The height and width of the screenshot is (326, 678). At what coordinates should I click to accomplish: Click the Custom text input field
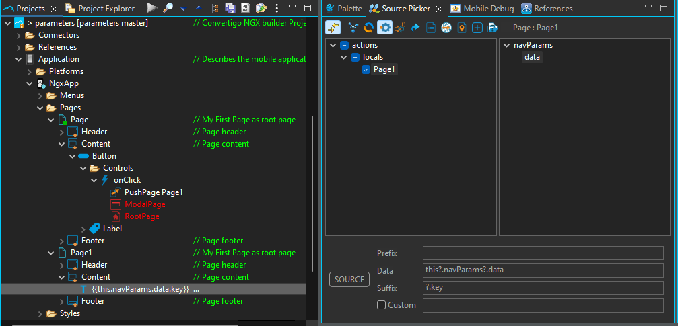pyautogui.click(x=543, y=305)
